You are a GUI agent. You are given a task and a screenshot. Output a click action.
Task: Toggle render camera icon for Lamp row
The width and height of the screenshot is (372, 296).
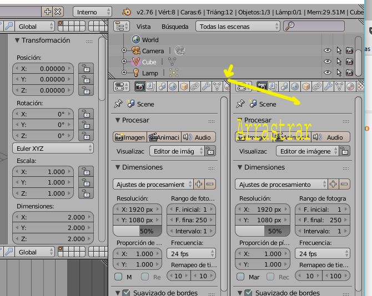click(x=349, y=73)
